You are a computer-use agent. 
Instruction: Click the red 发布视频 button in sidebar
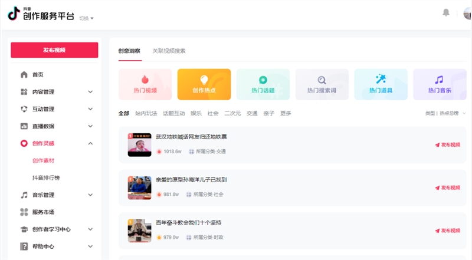point(54,50)
